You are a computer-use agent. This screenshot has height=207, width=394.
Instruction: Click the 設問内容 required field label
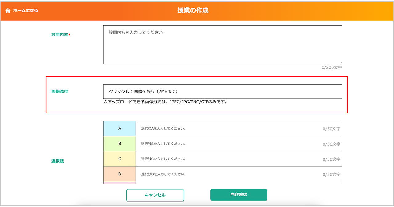click(61, 35)
